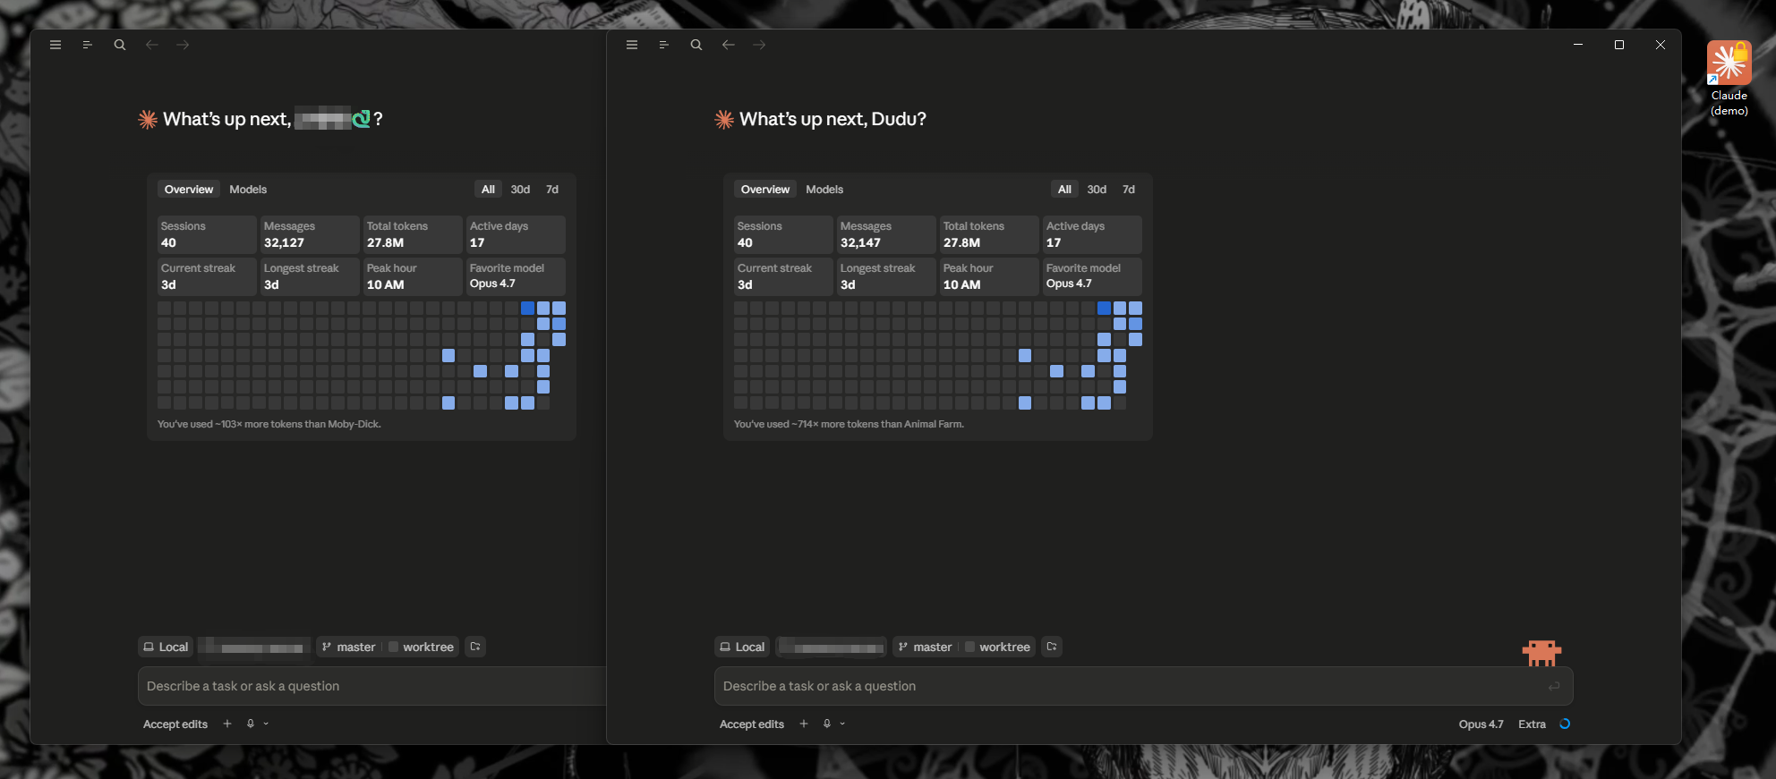Switch to the Models tab in right window
This screenshot has width=1776, height=779.
tap(824, 189)
